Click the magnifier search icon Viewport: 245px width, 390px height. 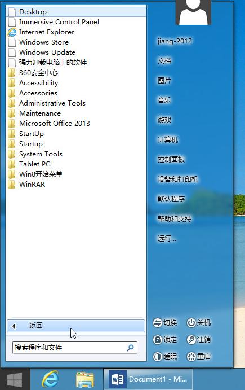coord(130,348)
